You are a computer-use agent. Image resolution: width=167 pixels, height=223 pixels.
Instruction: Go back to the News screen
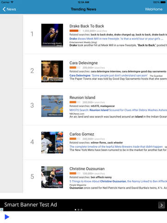[x=9, y=9]
